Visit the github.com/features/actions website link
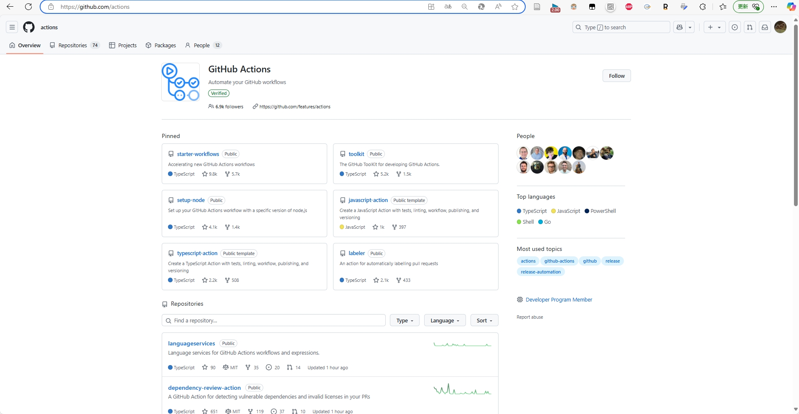 click(x=295, y=107)
